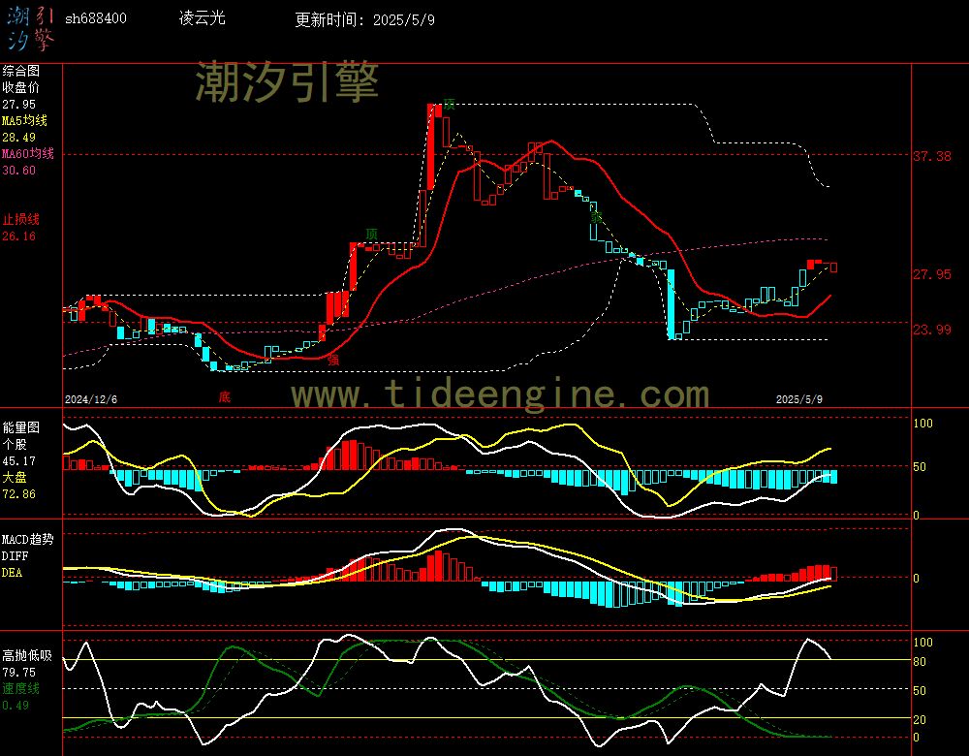Image resolution: width=969 pixels, height=756 pixels.
Task: Click the 50 axis label in 能量图
Action: [x=920, y=467]
